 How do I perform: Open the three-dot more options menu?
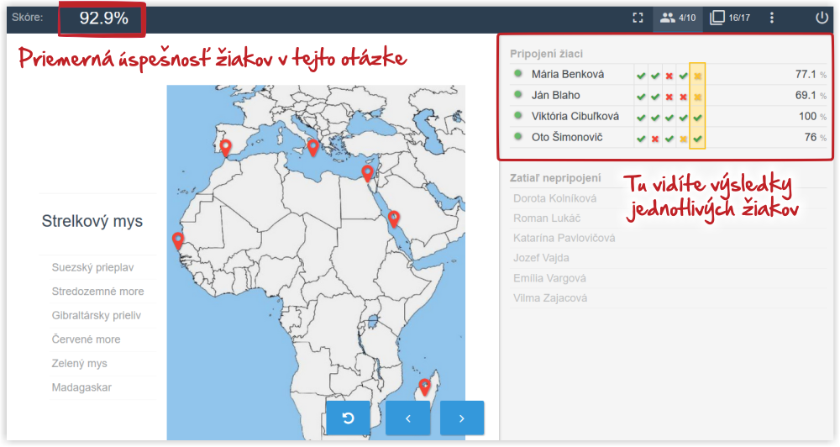772,18
